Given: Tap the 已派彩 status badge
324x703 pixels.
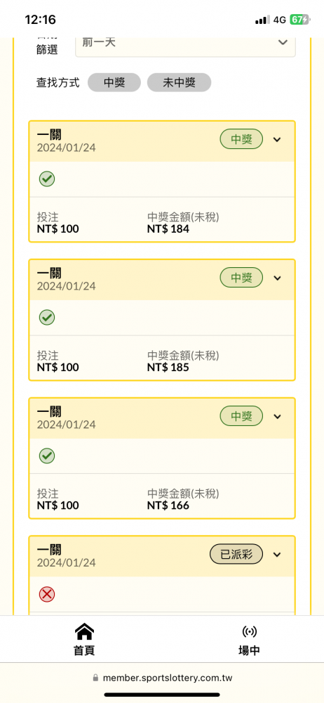Looking at the screenshot, I should click(x=236, y=555).
